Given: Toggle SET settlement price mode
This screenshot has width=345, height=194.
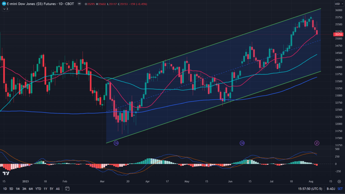Looking at the screenshot, I should click(340, 189).
